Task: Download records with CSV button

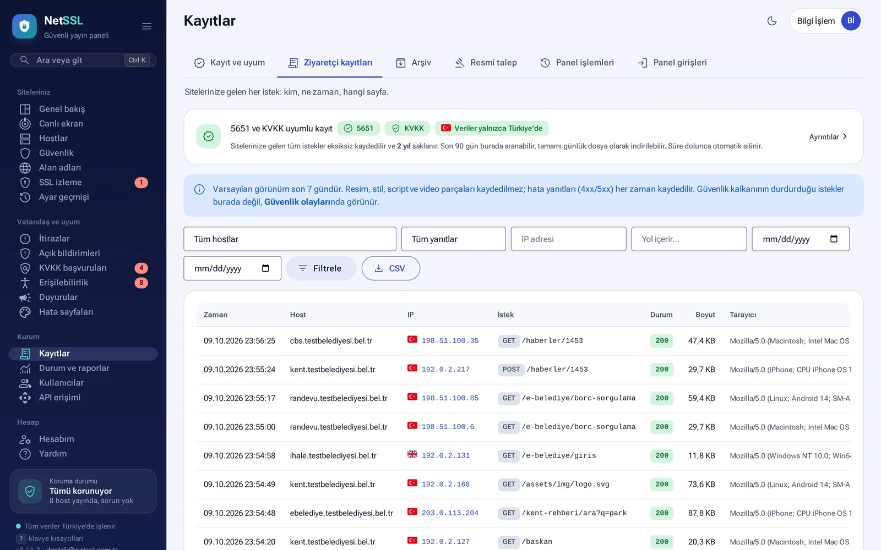Action: tap(390, 268)
